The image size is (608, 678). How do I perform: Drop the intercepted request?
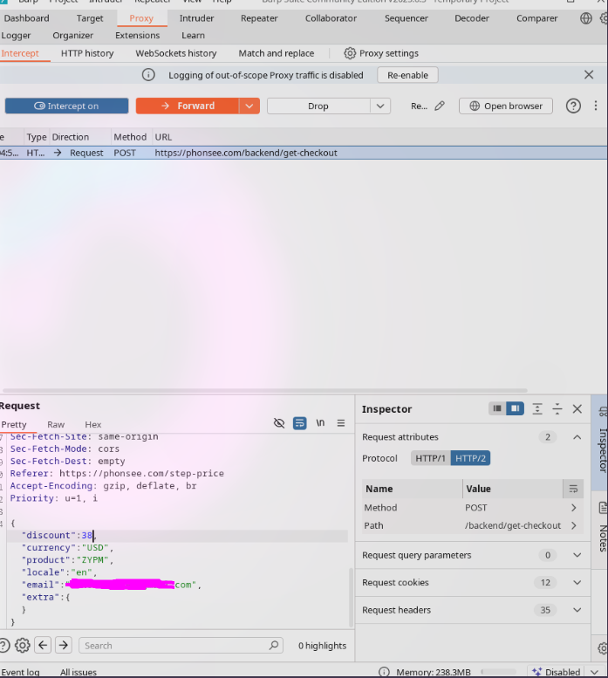(318, 106)
